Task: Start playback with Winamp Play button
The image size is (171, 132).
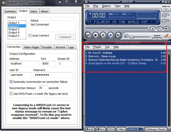Action: pos(95,35)
